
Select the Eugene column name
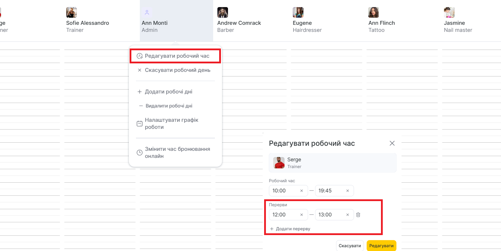tap(302, 23)
